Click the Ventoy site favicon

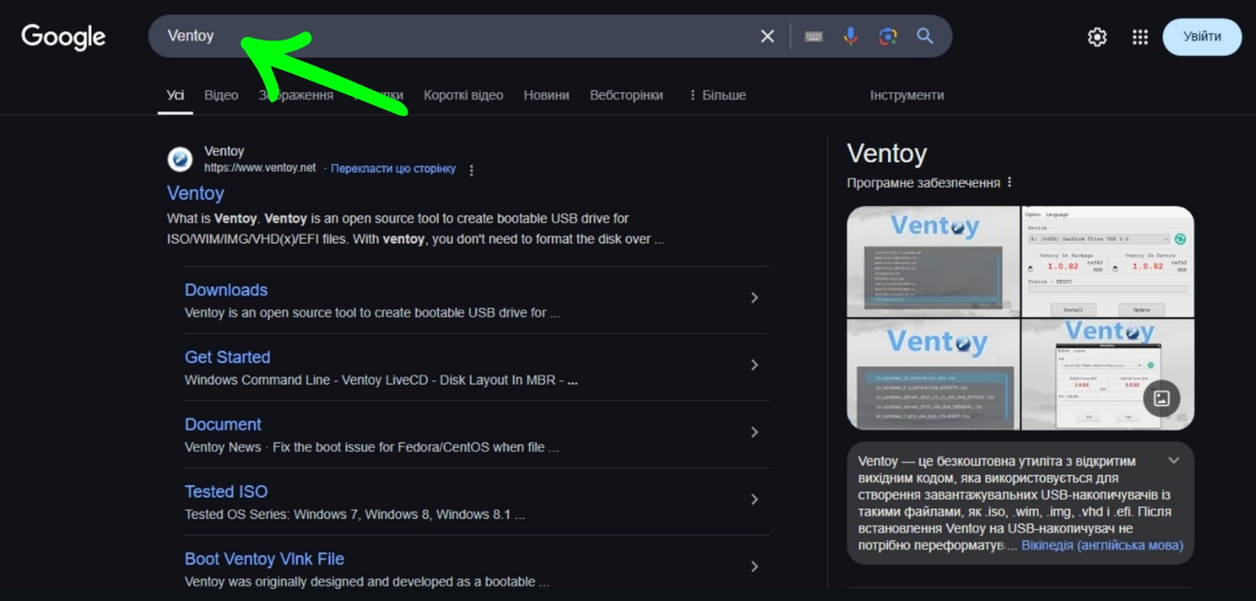point(179,159)
